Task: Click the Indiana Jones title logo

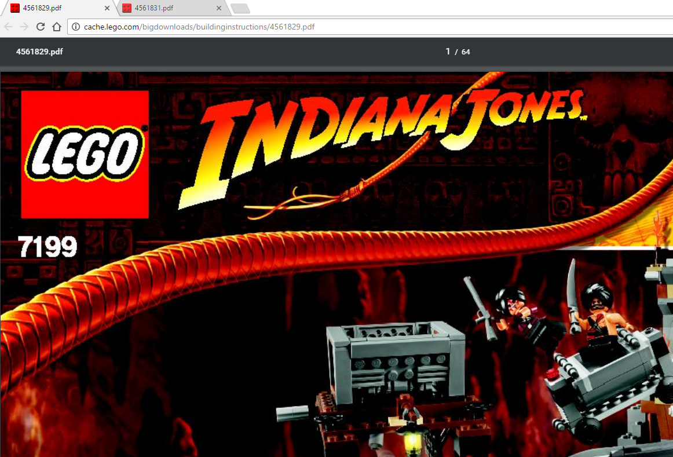Action: (x=382, y=146)
